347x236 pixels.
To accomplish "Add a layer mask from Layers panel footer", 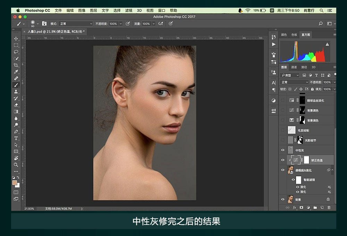I will tap(301, 208).
